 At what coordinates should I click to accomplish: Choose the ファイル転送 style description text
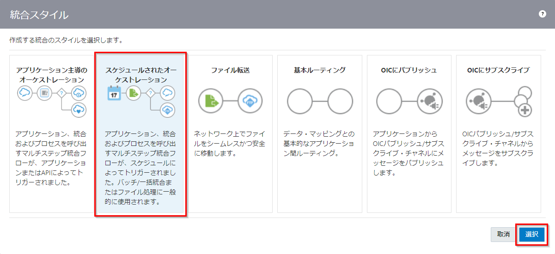[x=230, y=143]
